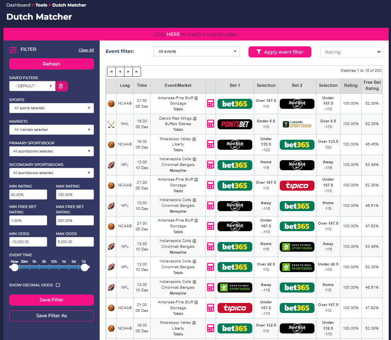The width and height of the screenshot is (391, 340).
Task: Expand the Sports selection dropdown
Action: (x=52, y=108)
